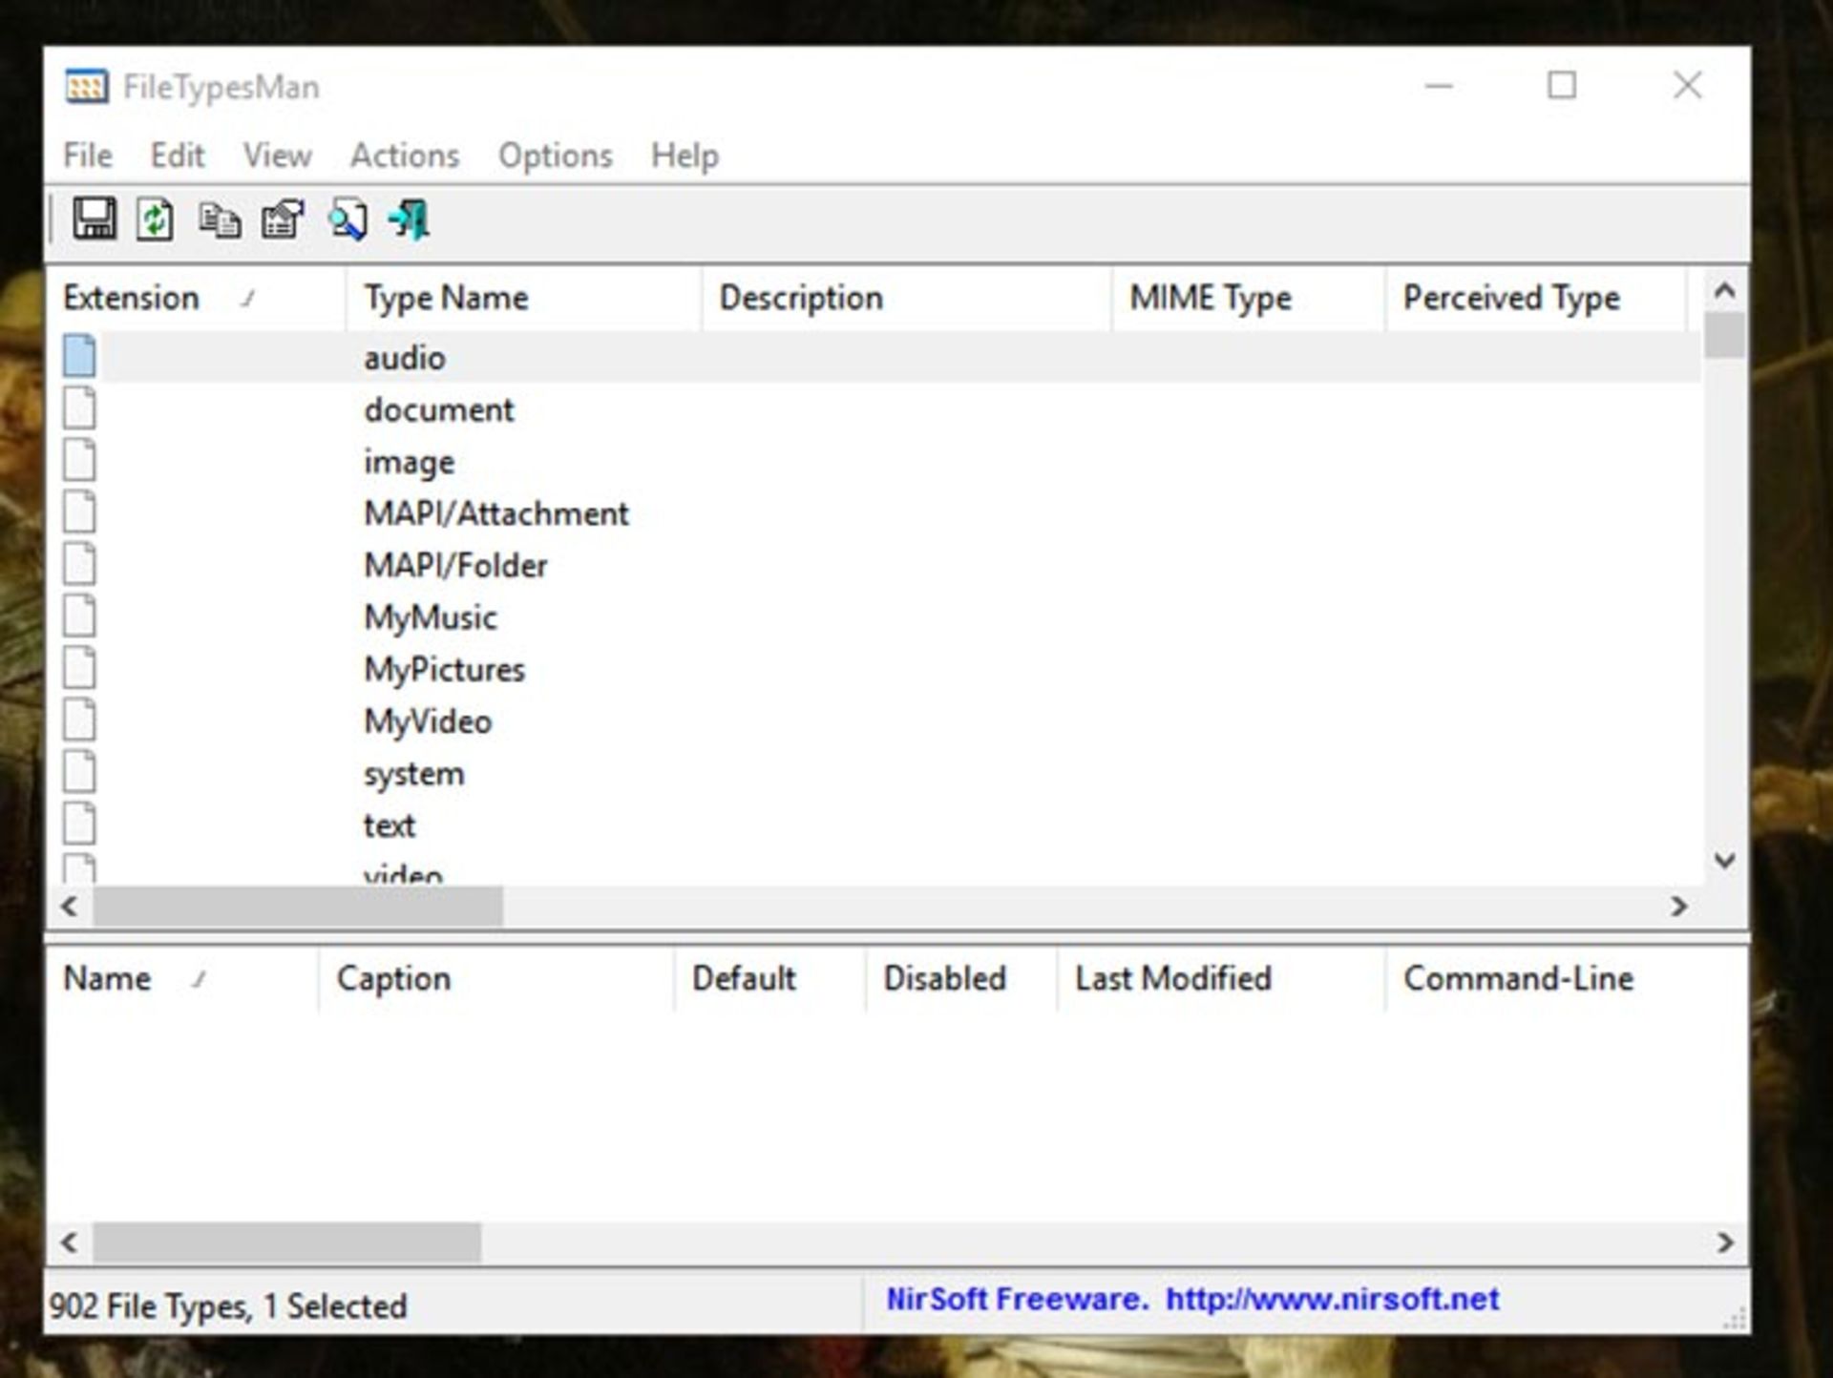Sort actions by the Name column header
This screenshot has width=1833, height=1378.
[x=182, y=979]
